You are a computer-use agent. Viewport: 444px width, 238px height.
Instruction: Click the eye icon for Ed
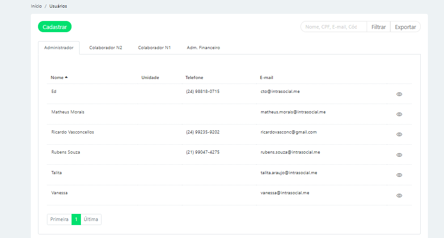pos(399,94)
